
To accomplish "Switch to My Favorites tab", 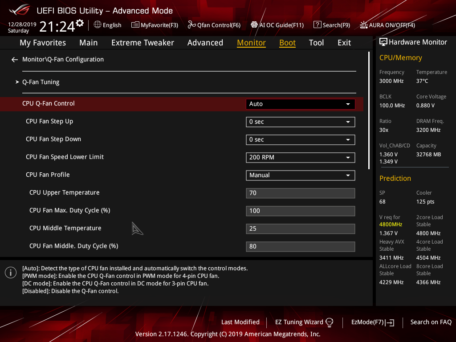I will tap(43, 43).
